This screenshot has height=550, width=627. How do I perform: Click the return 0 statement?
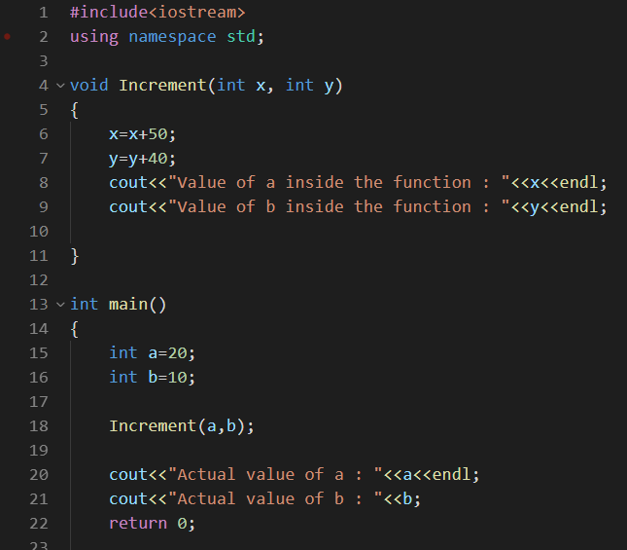[153, 524]
